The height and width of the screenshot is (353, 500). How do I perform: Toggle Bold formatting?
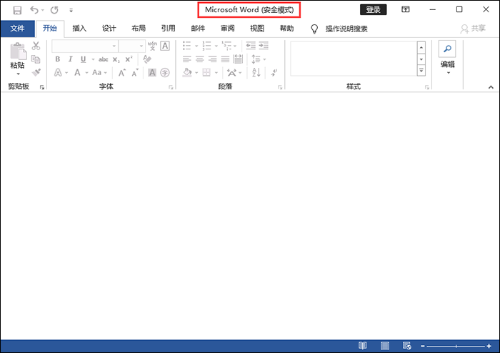[x=58, y=59]
